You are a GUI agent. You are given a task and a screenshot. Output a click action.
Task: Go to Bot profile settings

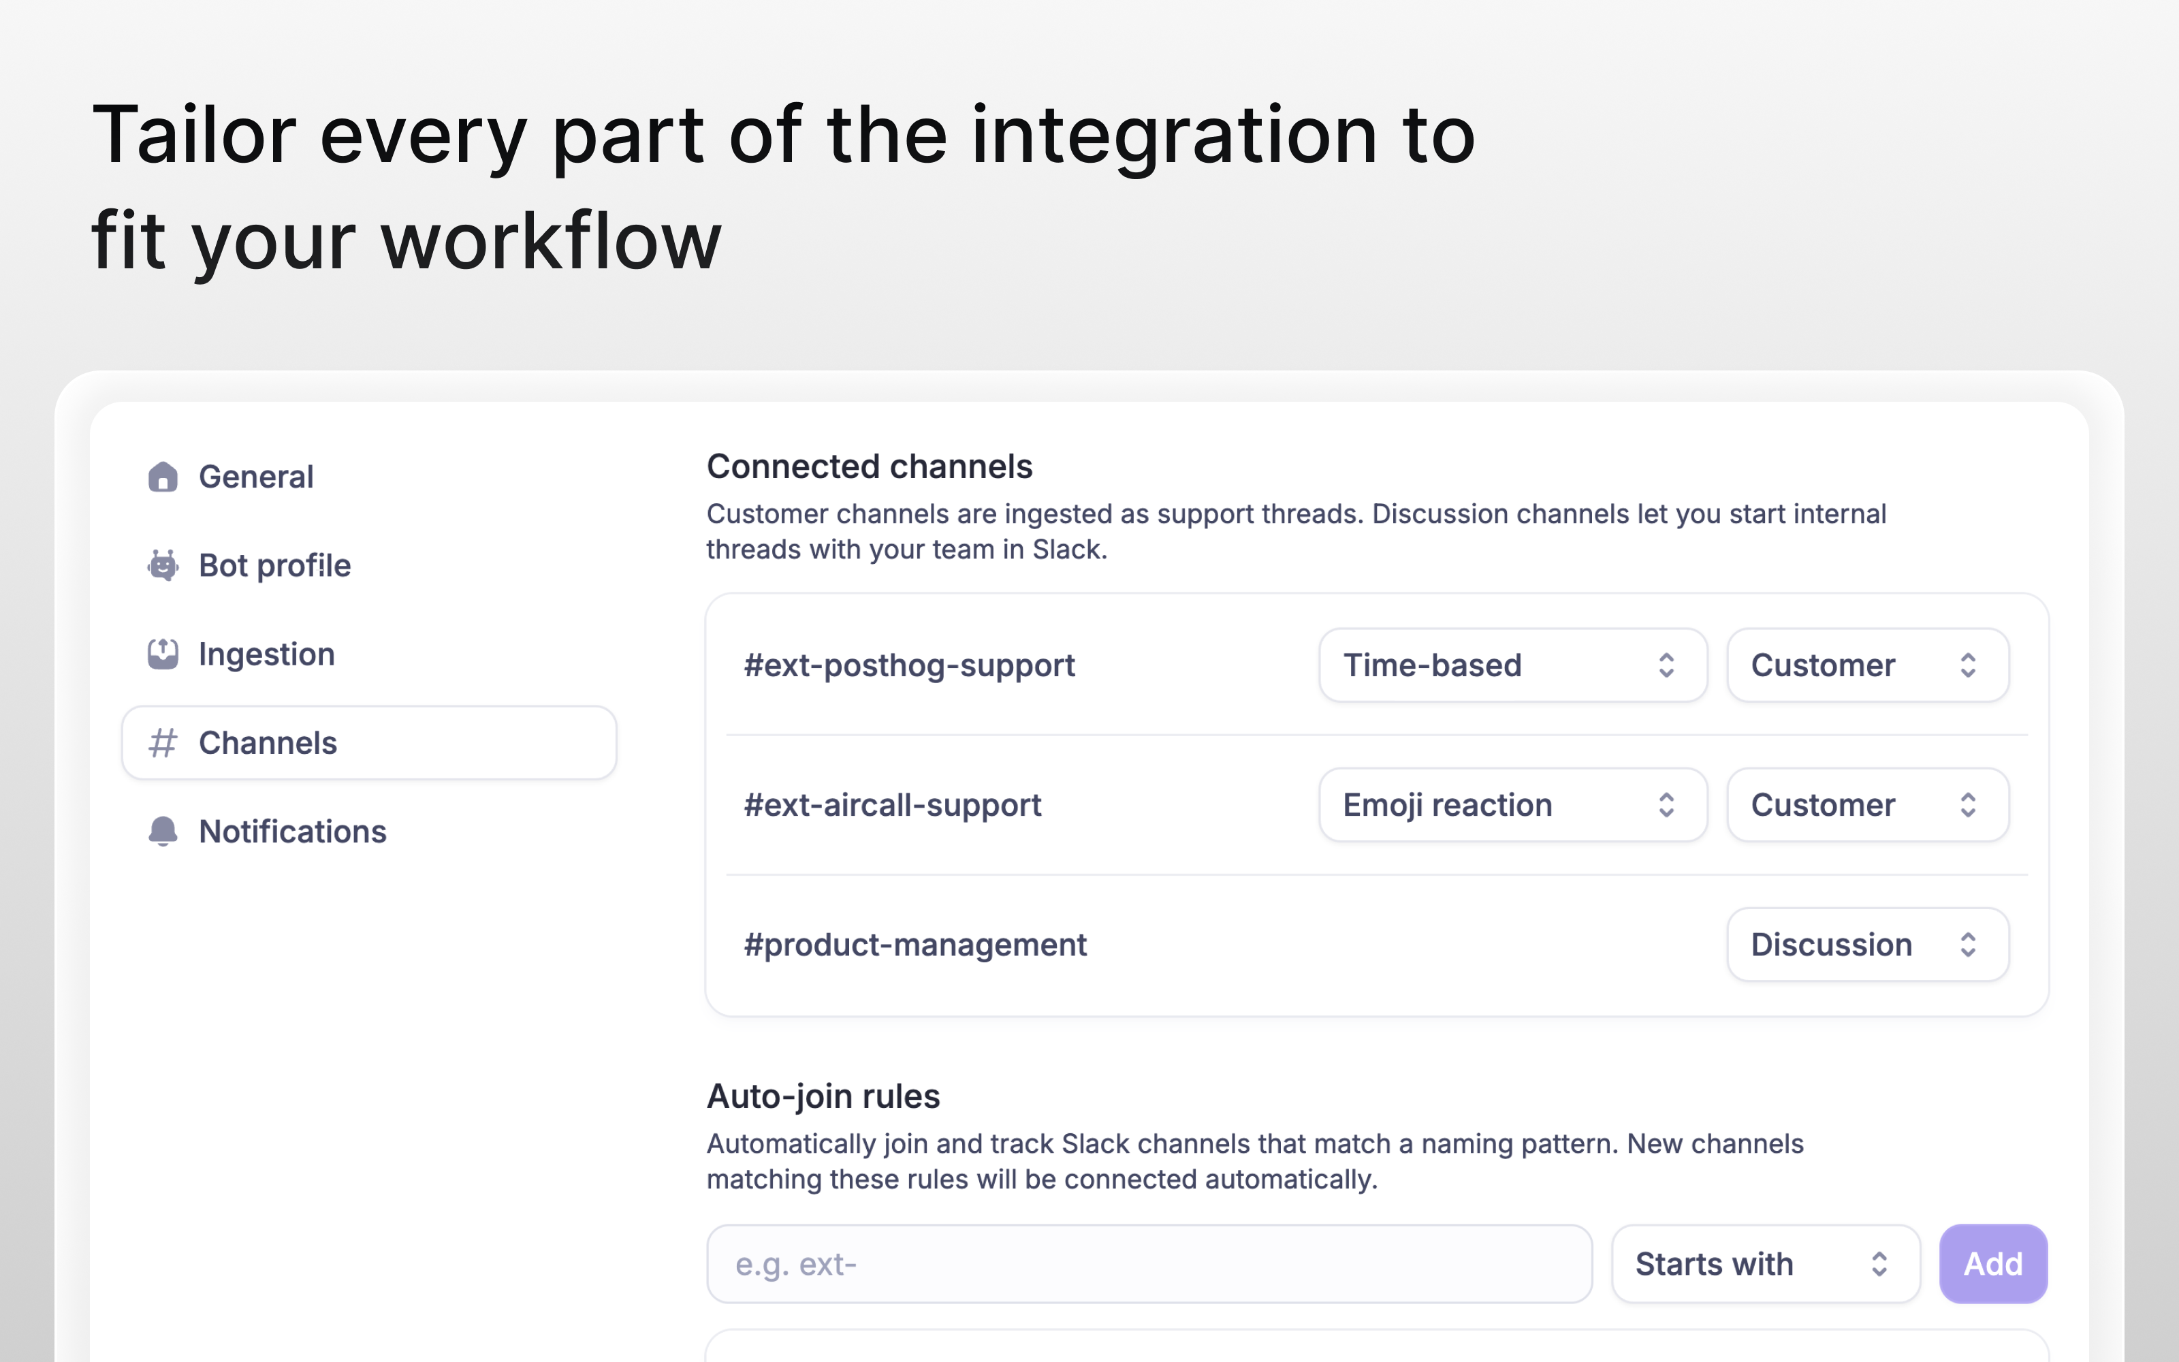(369, 565)
